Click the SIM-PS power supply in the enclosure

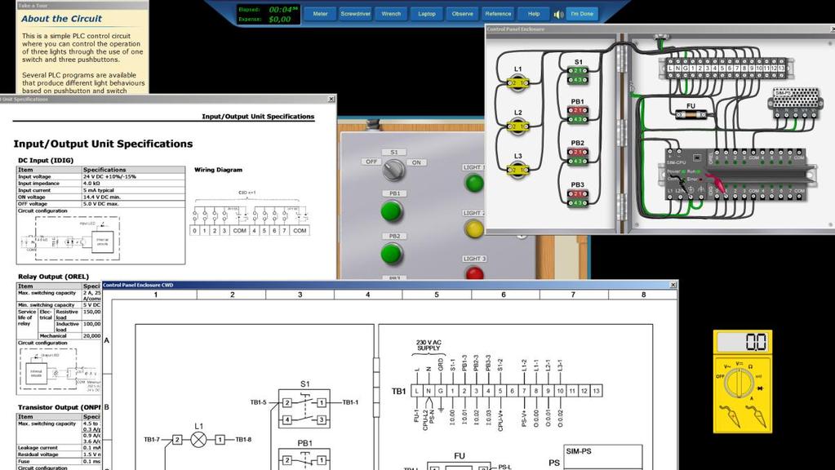[796, 103]
